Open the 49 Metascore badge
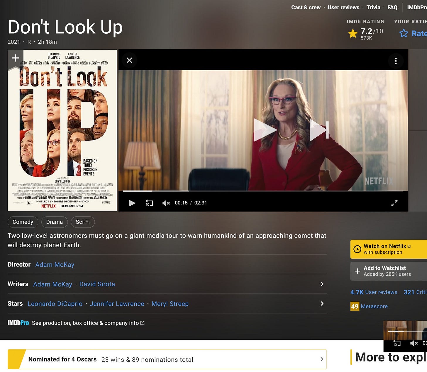427x372 pixels. [355, 306]
